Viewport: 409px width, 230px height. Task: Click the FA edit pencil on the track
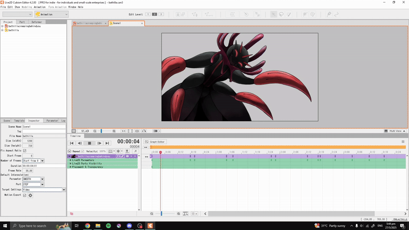[x=120, y=156]
